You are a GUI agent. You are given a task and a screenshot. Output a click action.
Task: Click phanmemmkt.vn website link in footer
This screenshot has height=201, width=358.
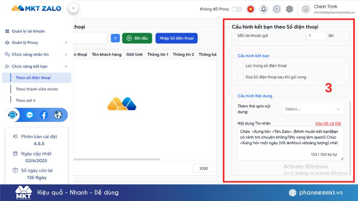pos(321,193)
